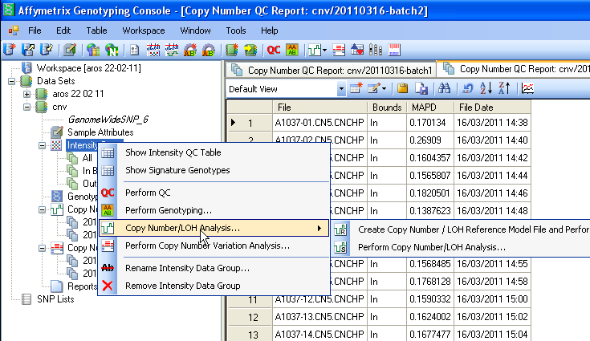The height and width of the screenshot is (341, 590).
Task: Collapse the Data Sets tree node
Action: click(12, 81)
